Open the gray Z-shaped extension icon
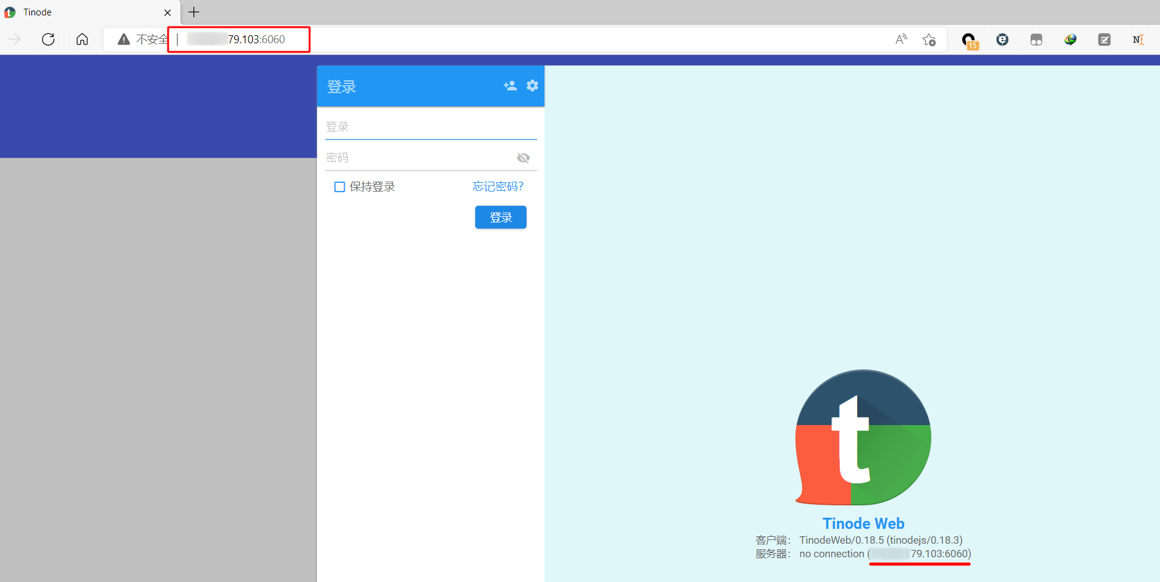Viewport: 1160px width, 582px height. pos(1104,40)
